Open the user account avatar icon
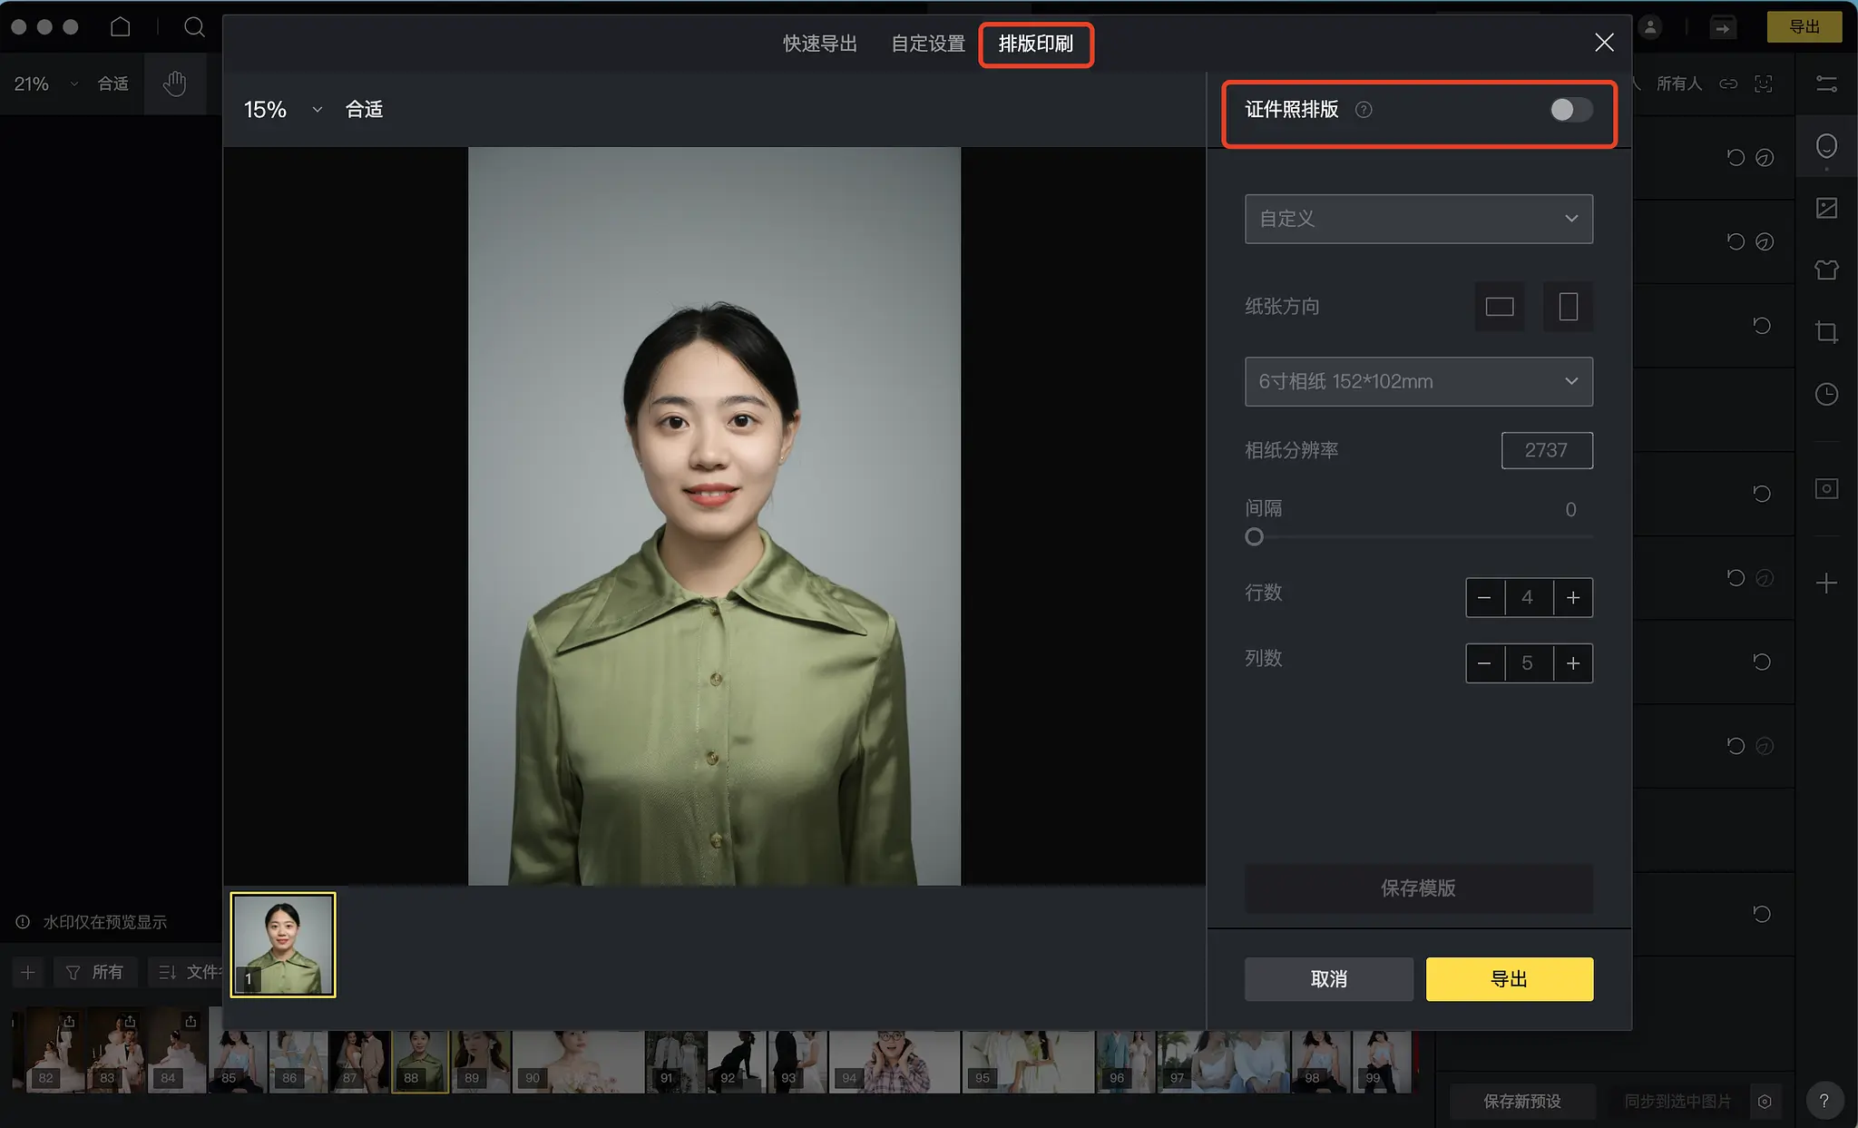The height and width of the screenshot is (1128, 1858). click(1650, 27)
